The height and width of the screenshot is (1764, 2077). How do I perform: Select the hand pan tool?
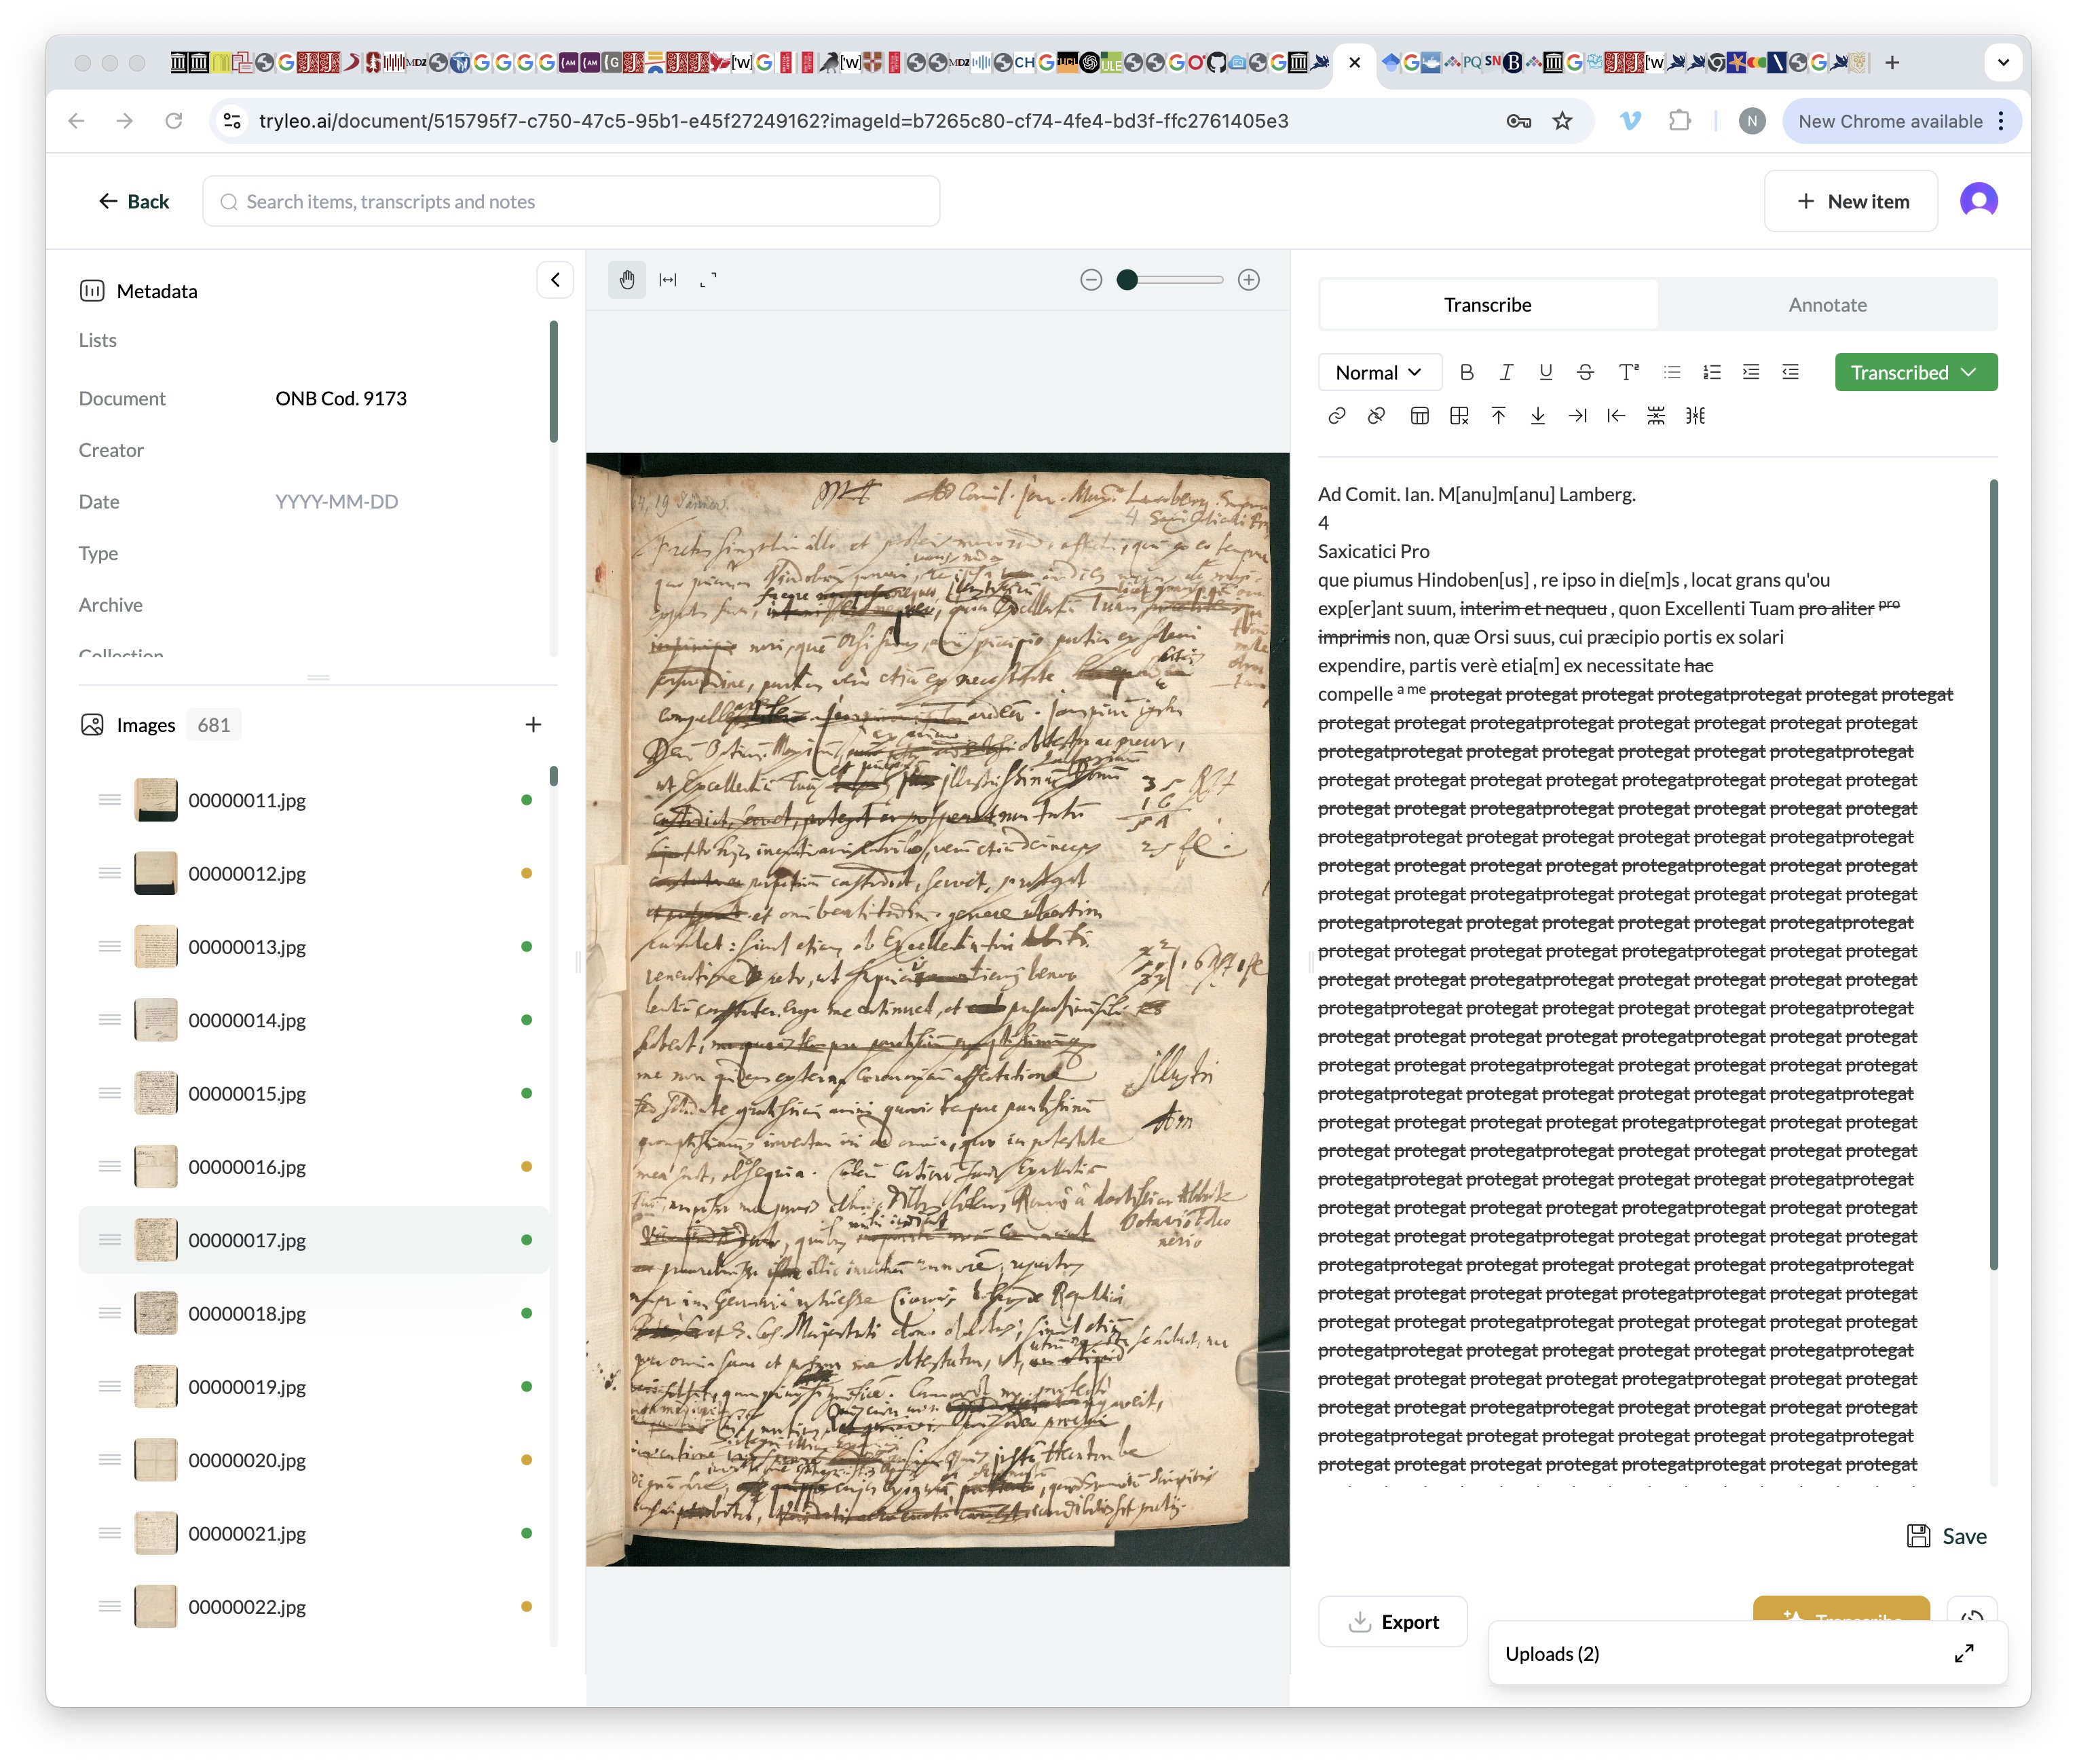tap(626, 280)
